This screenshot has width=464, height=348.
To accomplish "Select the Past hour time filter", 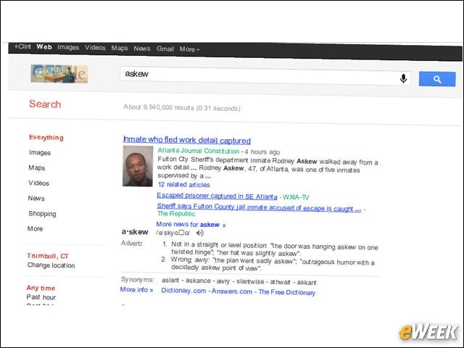I will pyautogui.click(x=41, y=297).
